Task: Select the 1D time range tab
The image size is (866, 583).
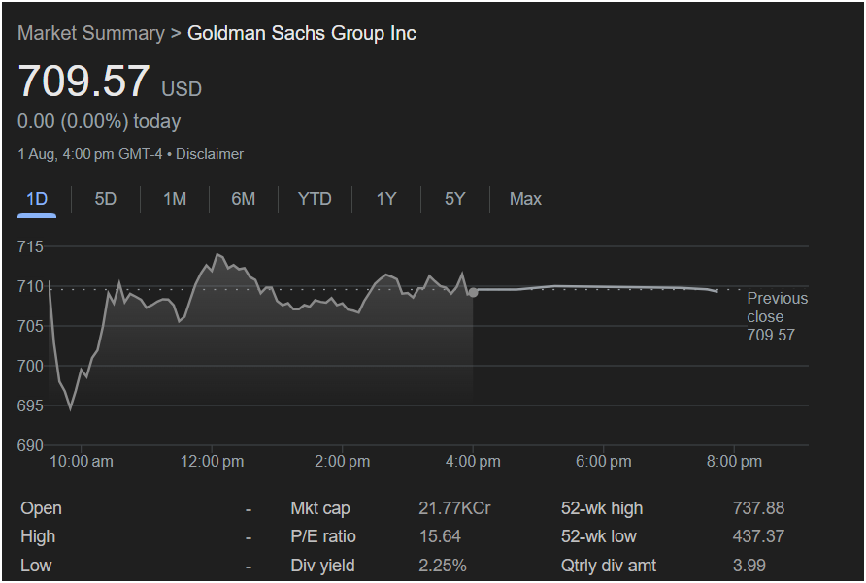Action: coord(37,199)
